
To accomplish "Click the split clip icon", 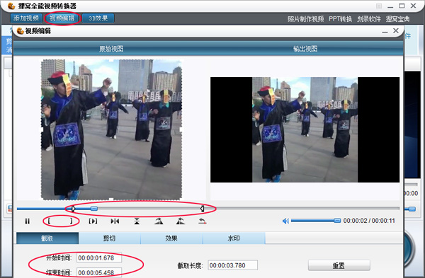I will [115, 221].
